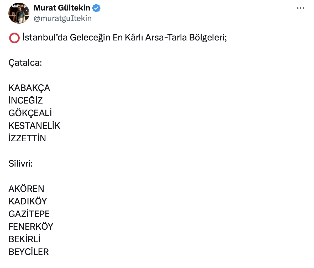Image resolution: width=314 pixels, height=268 pixels.
Task: Click the Çatalca: heading text
Action: (x=25, y=63)
